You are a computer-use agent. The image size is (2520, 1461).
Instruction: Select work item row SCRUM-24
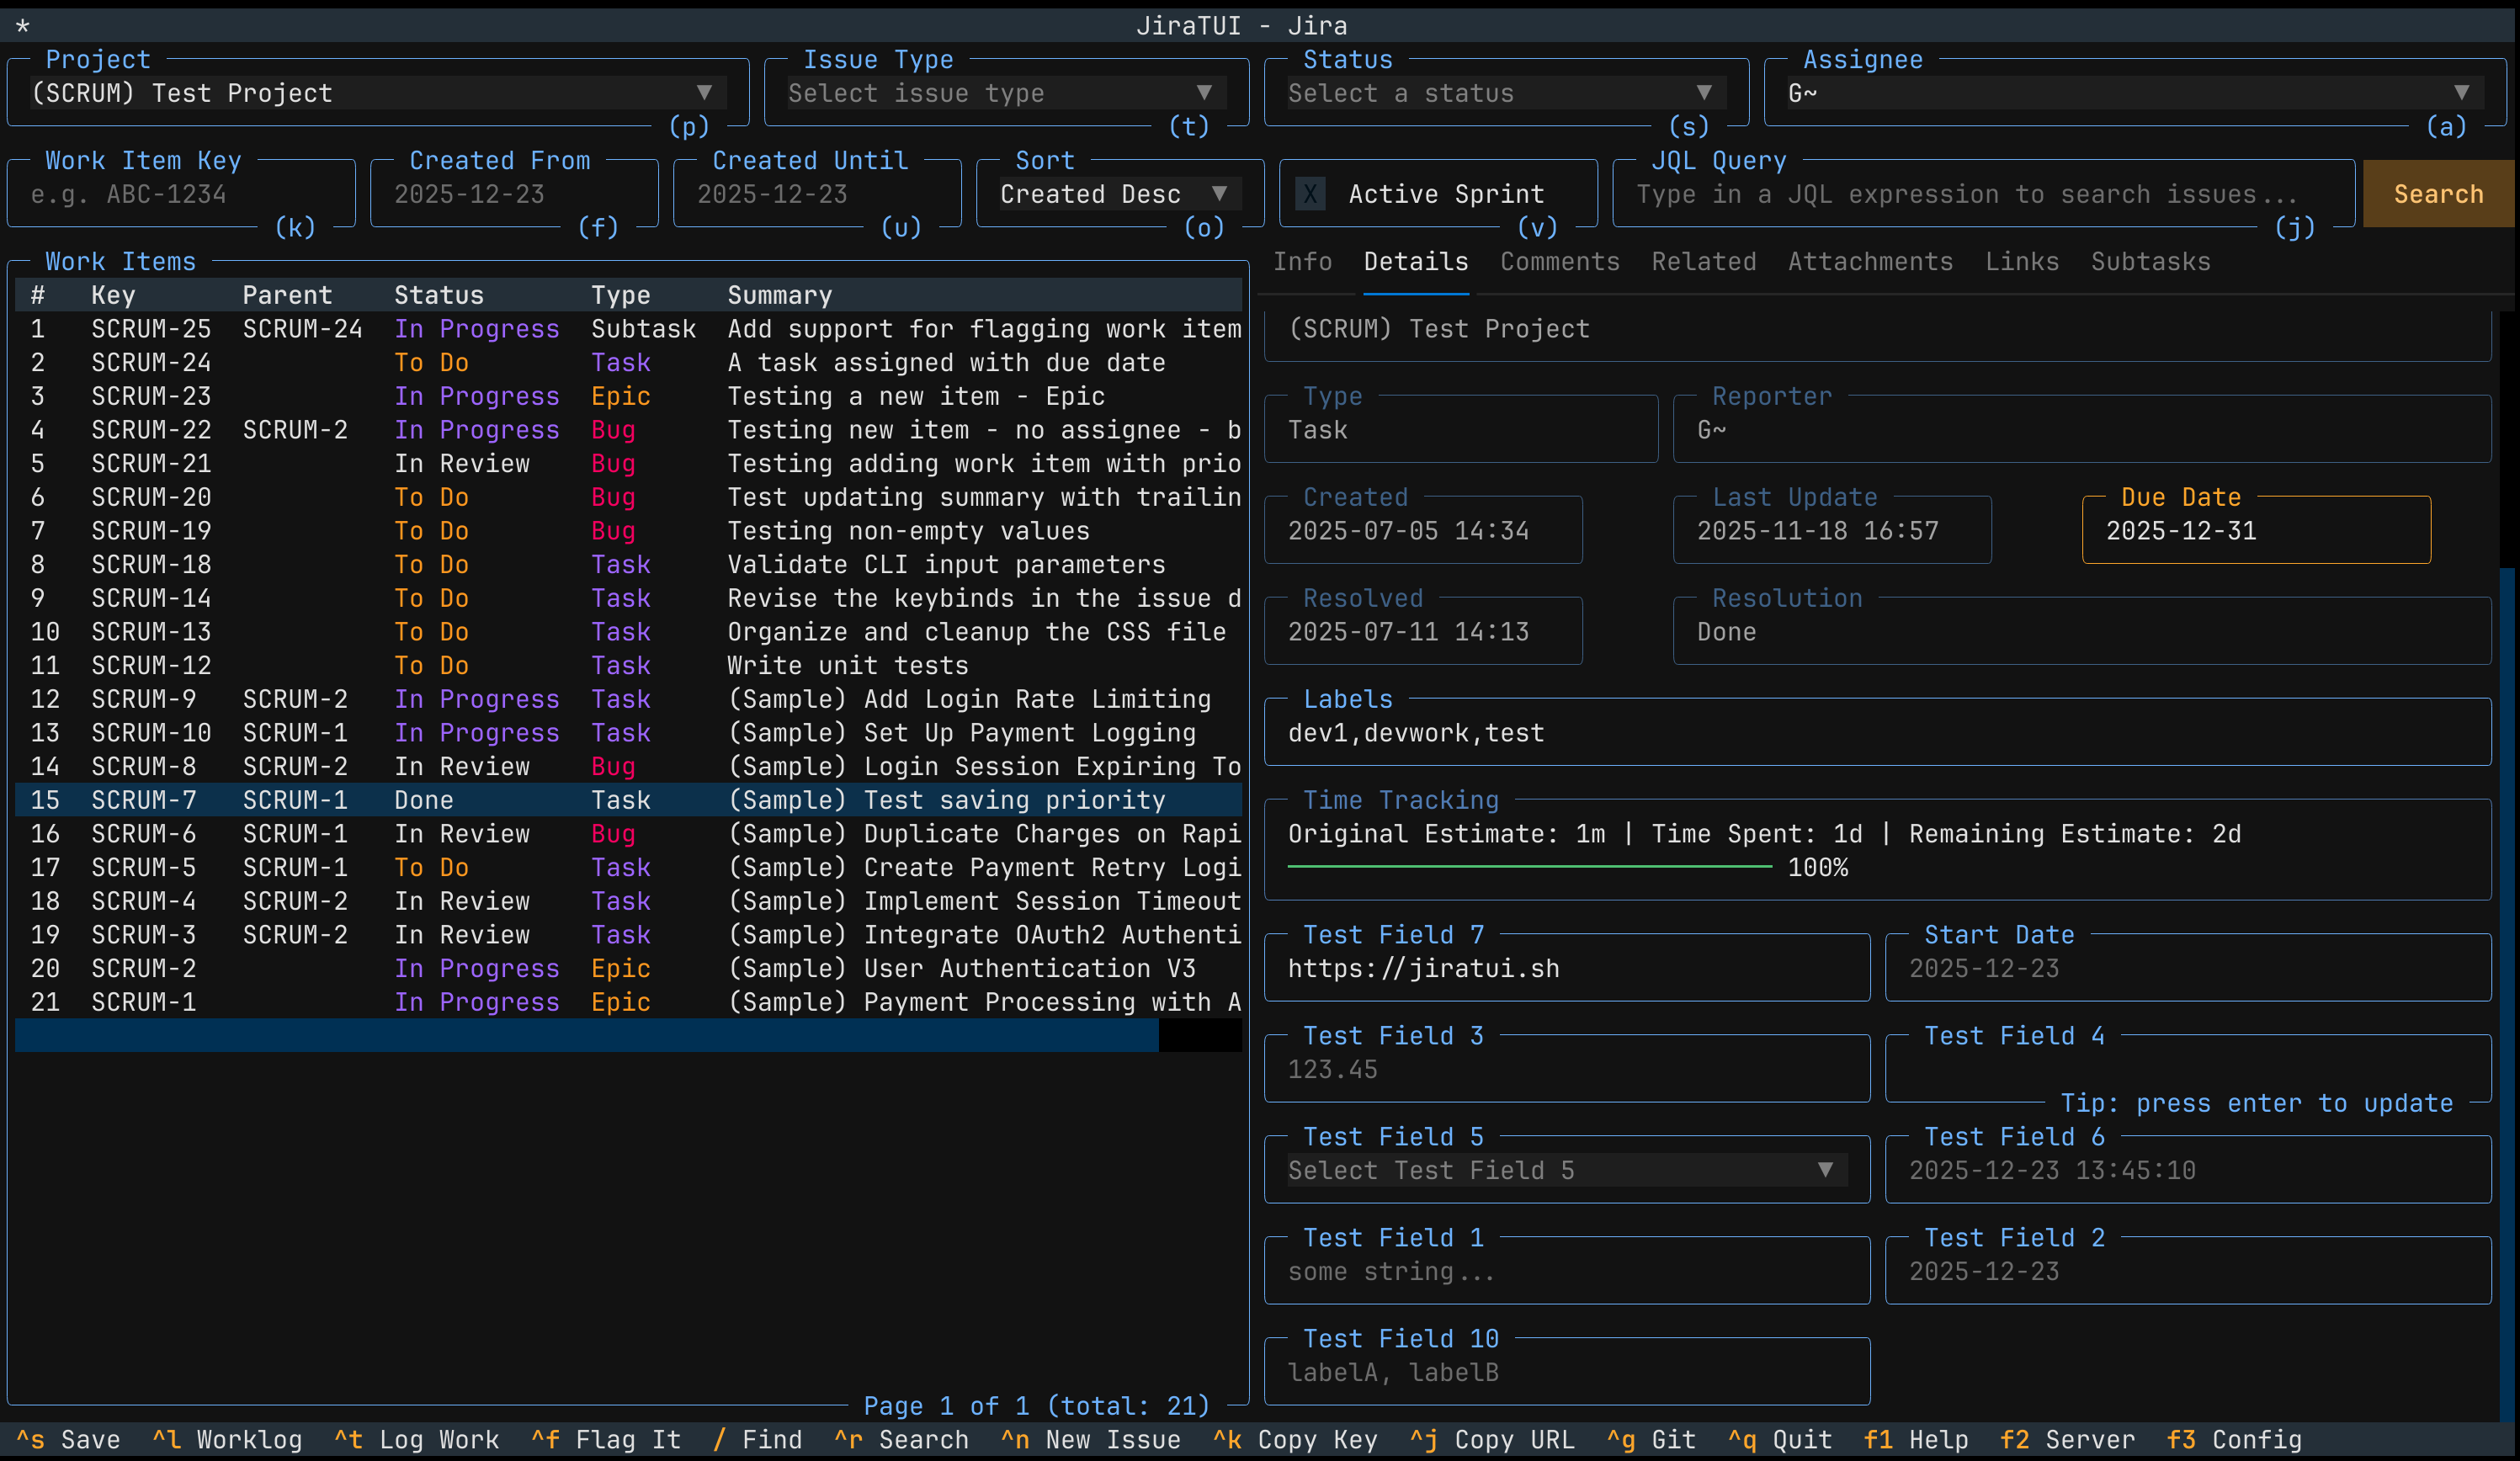click(628, 362)
